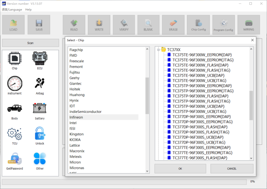Select TC377DP-96F300S_EEPROM(DAP) chip
Image resolution: width=267 pixels, height=189 pixels.
point(202,117)
